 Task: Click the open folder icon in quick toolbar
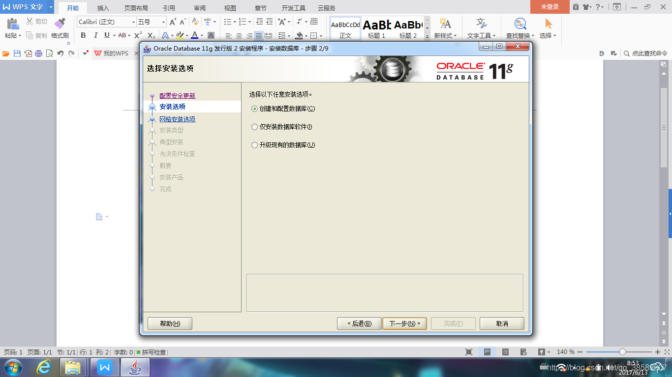point(6,54)
